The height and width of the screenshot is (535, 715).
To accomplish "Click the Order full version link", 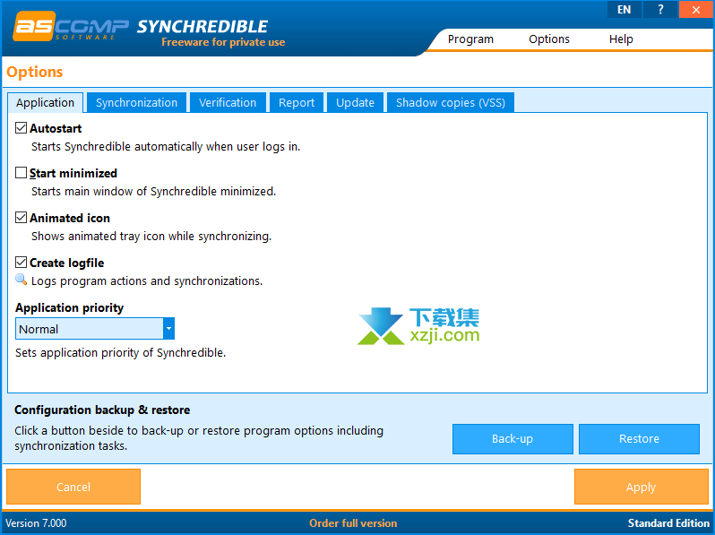I will click(353, 523).
